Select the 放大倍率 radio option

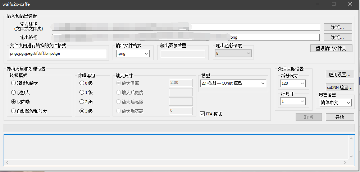click(127, 83)
